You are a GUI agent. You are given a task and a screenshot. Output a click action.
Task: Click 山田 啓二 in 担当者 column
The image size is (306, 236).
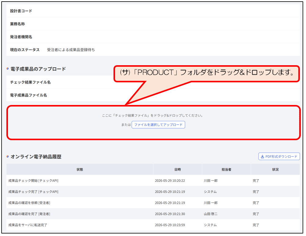click(211, 214)
